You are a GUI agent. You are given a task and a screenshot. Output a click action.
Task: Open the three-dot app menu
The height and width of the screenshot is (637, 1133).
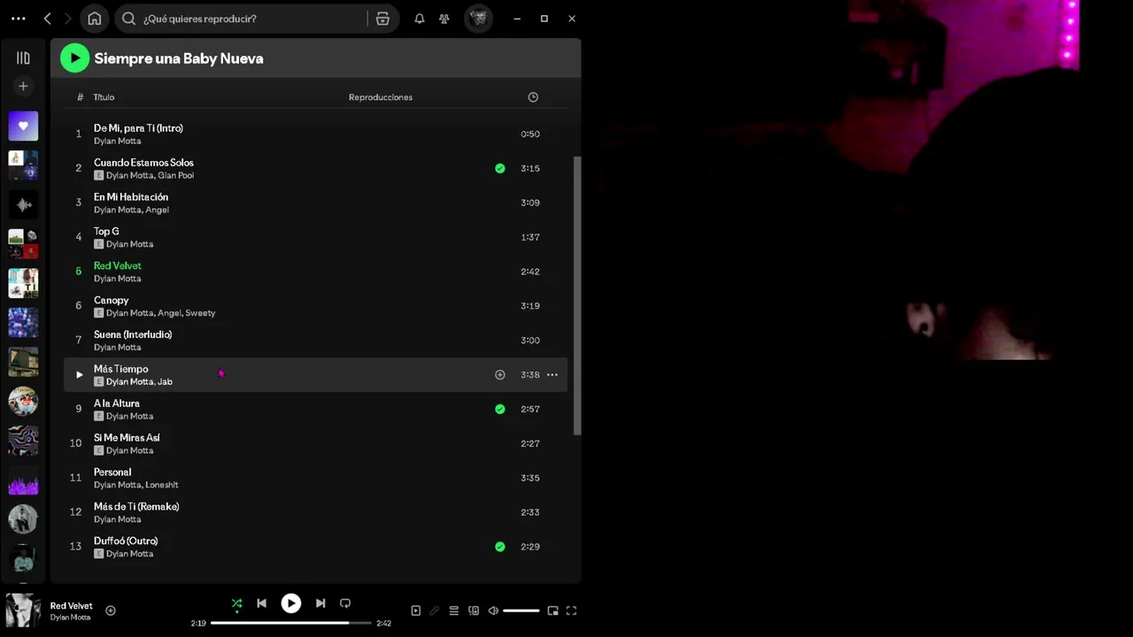[19, 19]
